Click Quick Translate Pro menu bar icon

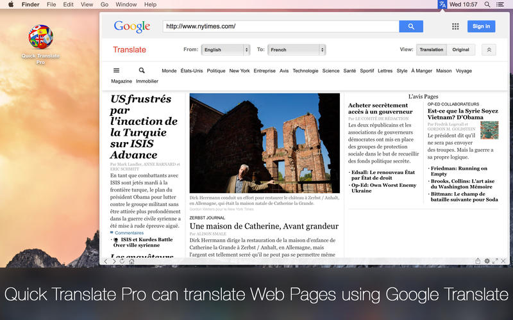[x=442, y=4]
